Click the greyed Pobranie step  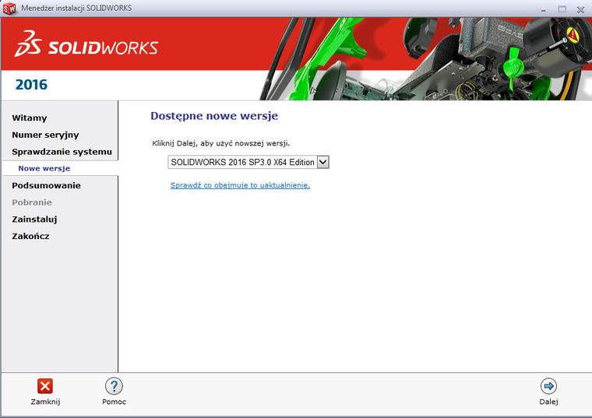coord(32,202)
